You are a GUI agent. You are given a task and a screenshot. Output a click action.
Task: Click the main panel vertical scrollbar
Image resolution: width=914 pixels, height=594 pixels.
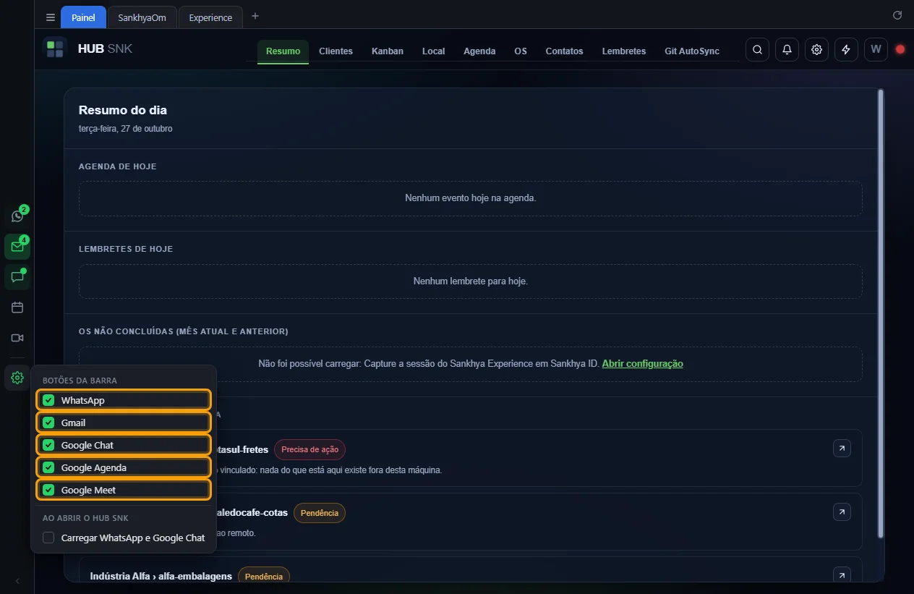point(880,313)
